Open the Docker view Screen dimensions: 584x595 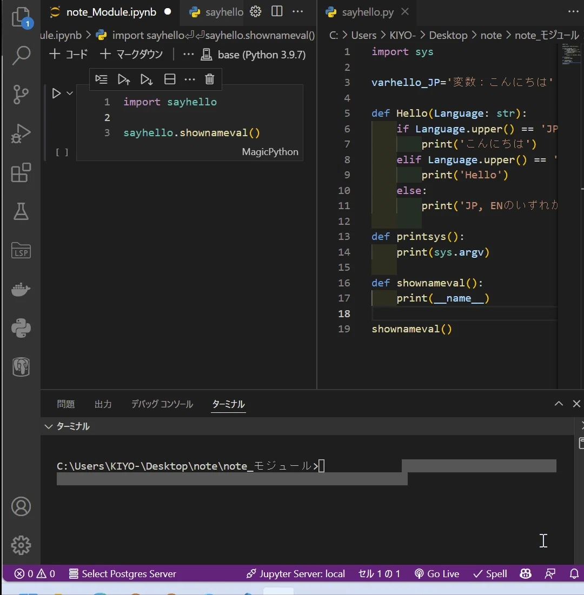click(21, 290)
